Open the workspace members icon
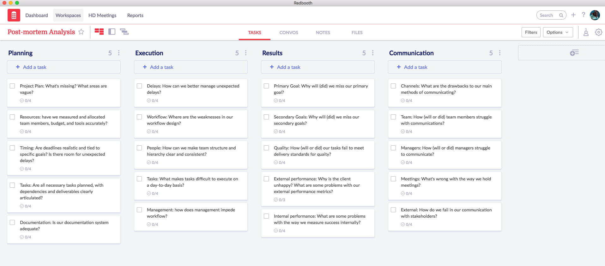Screen dimensions: 605x266 coord(586,32)
